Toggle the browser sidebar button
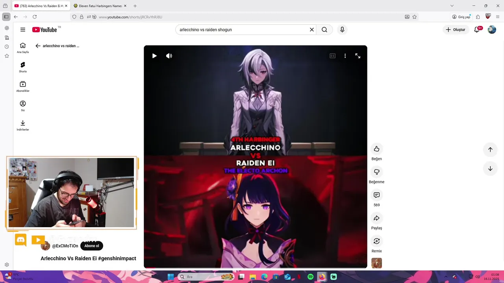This screenshot has height=283, width=504. click(6, 17)
